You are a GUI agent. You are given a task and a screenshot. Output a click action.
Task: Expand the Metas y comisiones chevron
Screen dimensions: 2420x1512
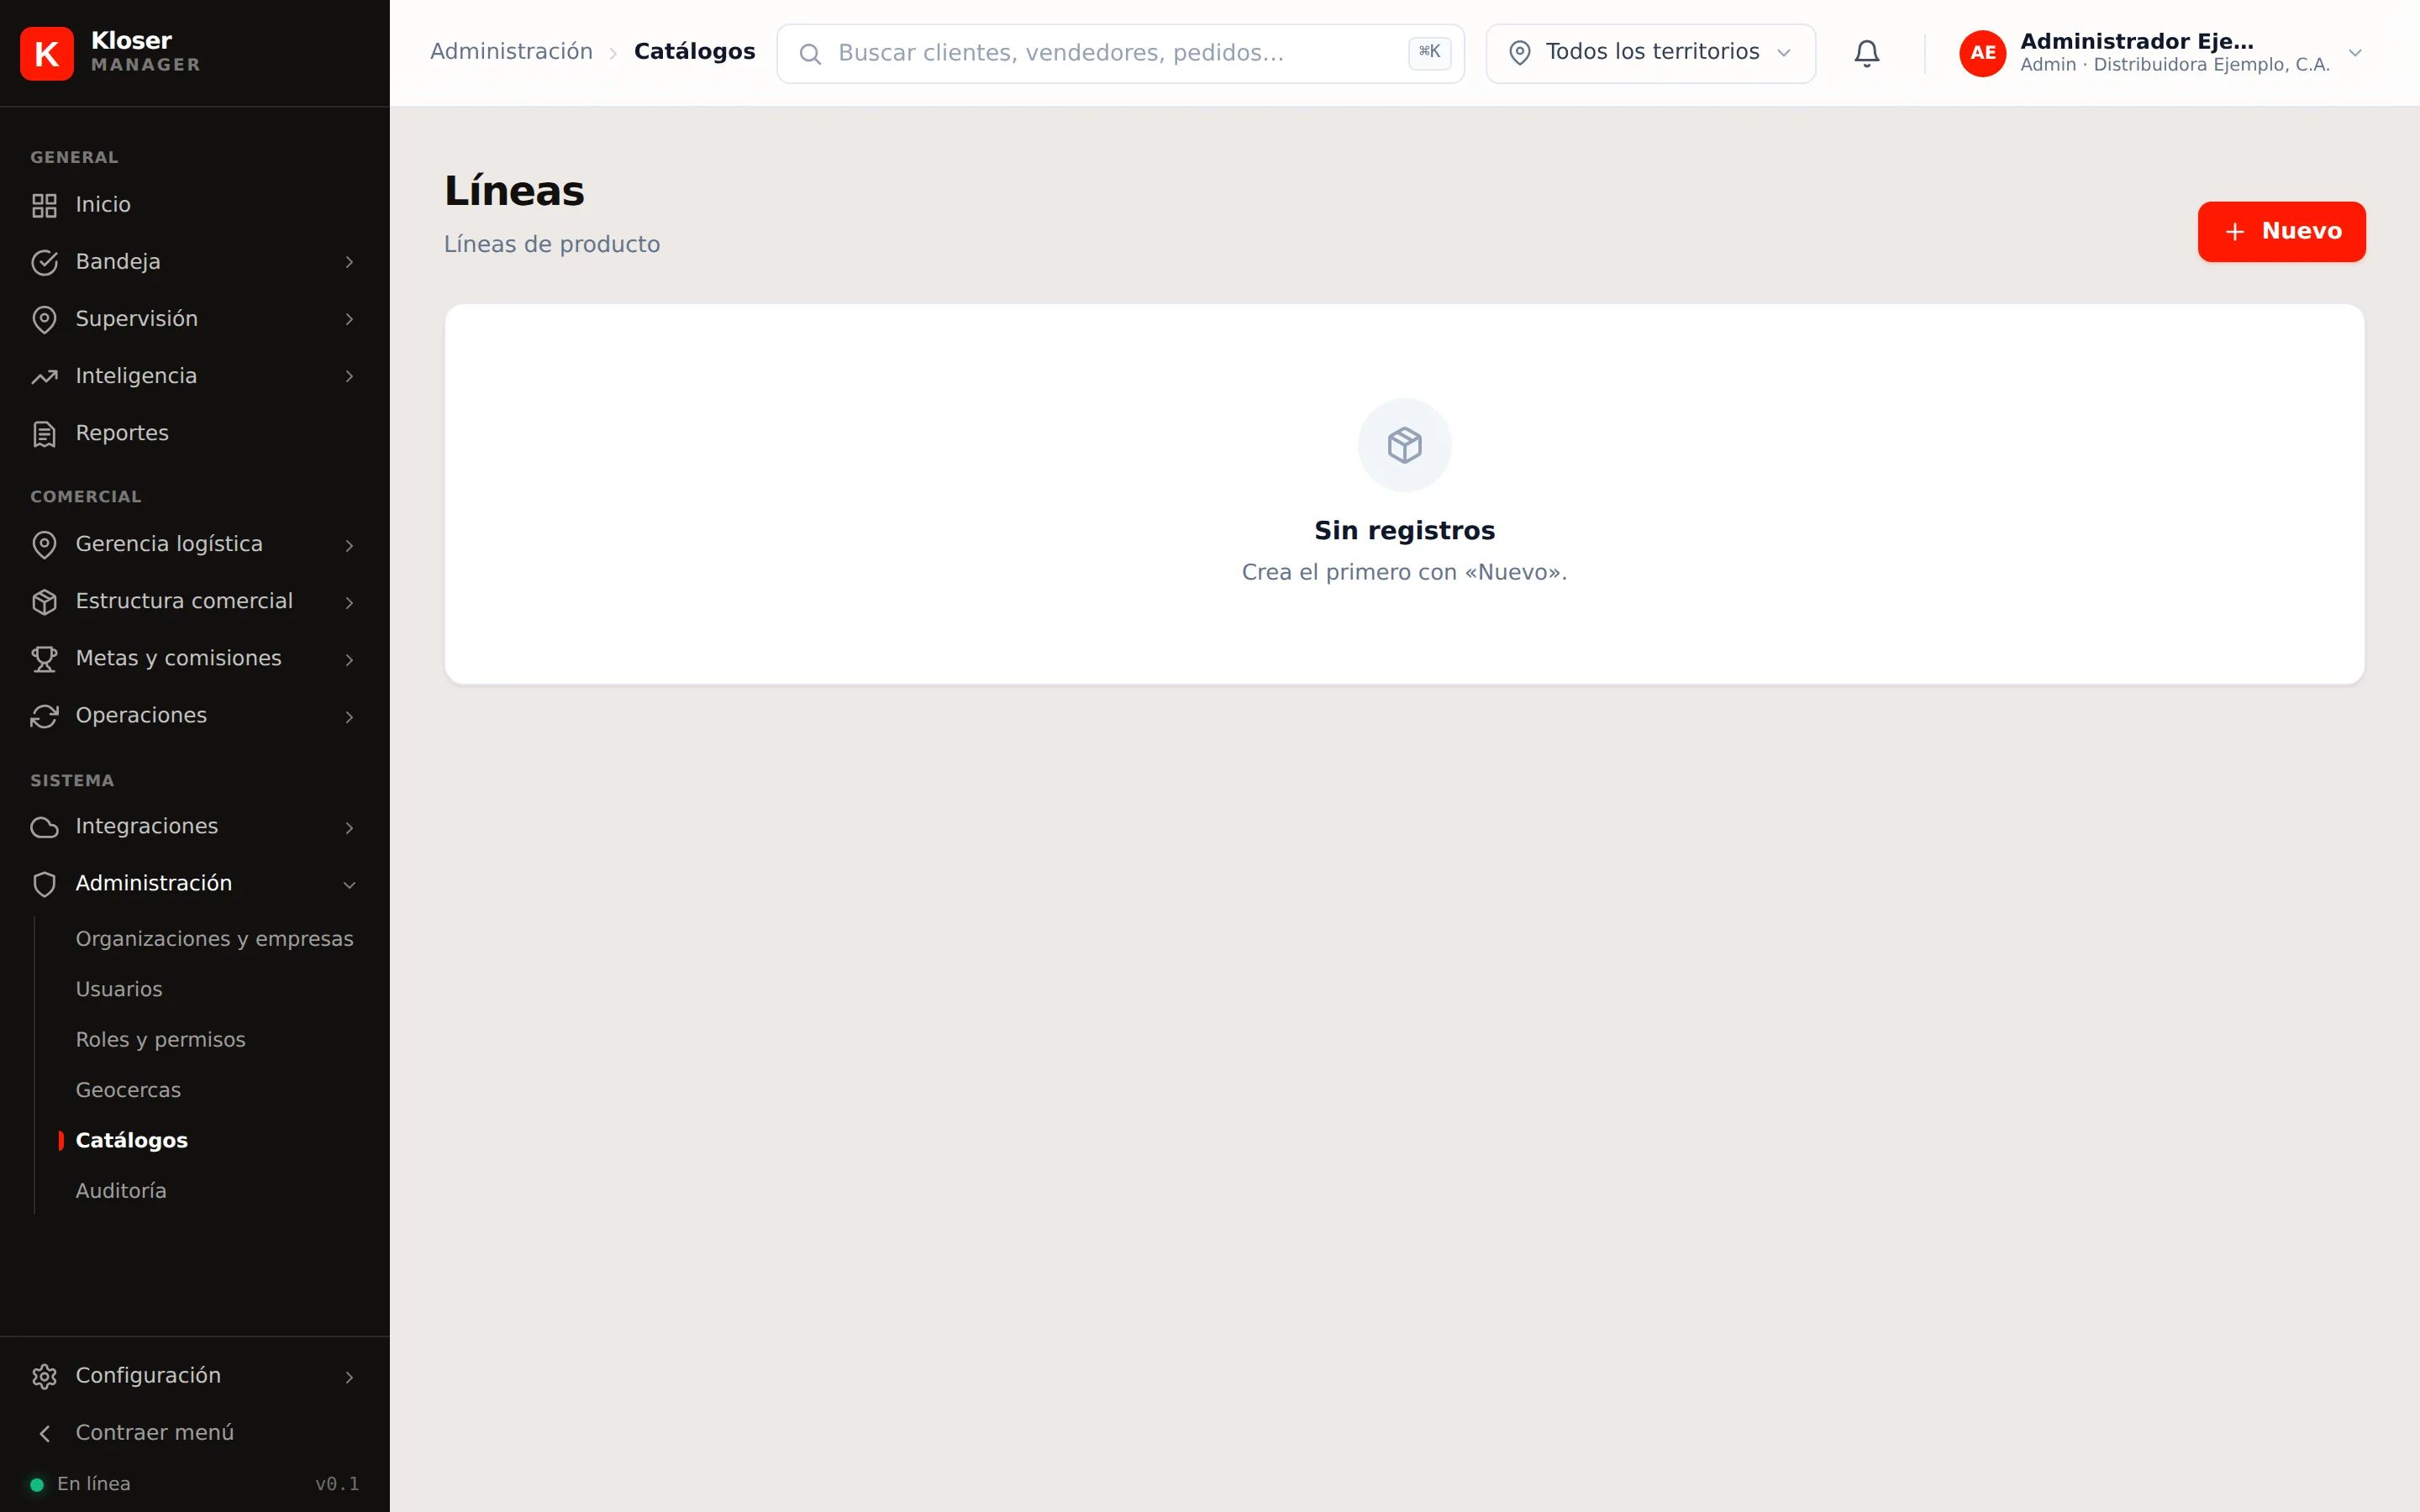click(x=349, y=659)
